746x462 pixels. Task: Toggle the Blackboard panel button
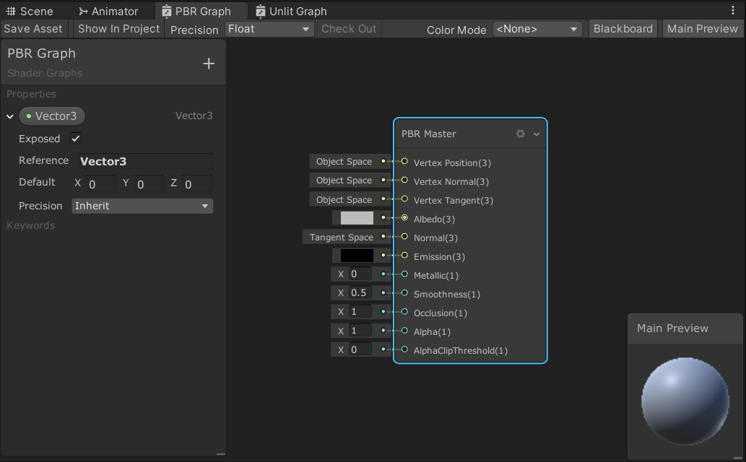(x=623, y=29)
